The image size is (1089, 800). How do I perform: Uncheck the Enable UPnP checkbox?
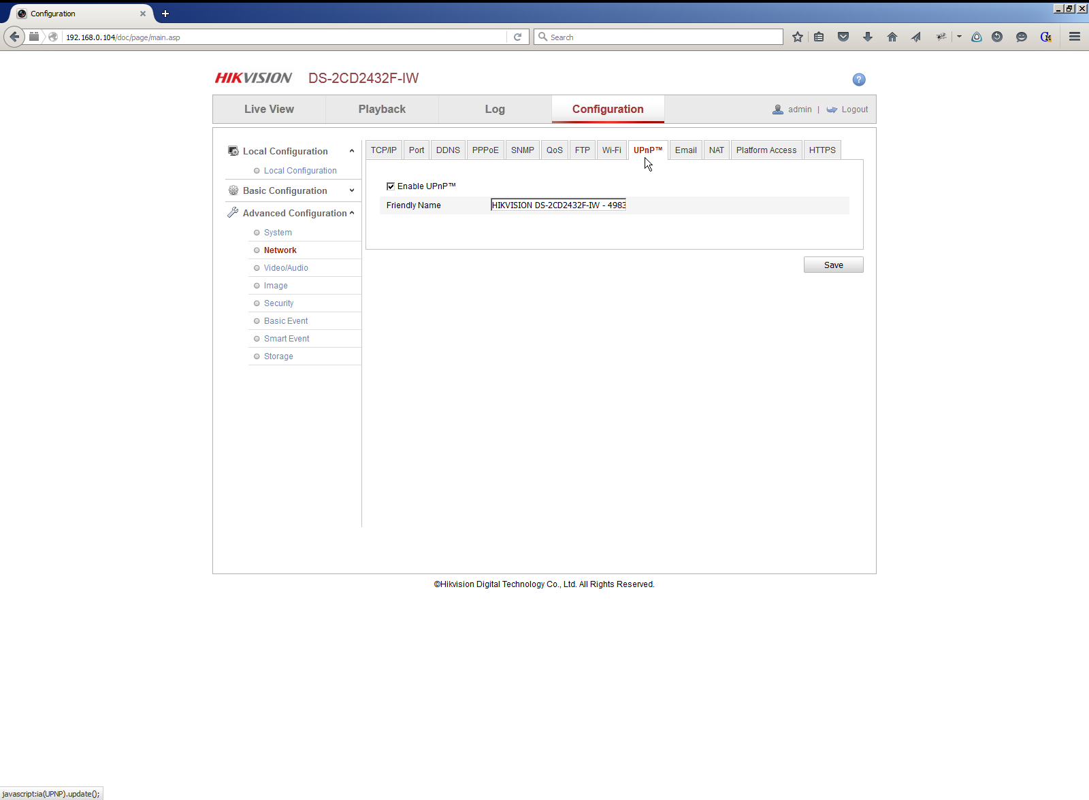391,186
